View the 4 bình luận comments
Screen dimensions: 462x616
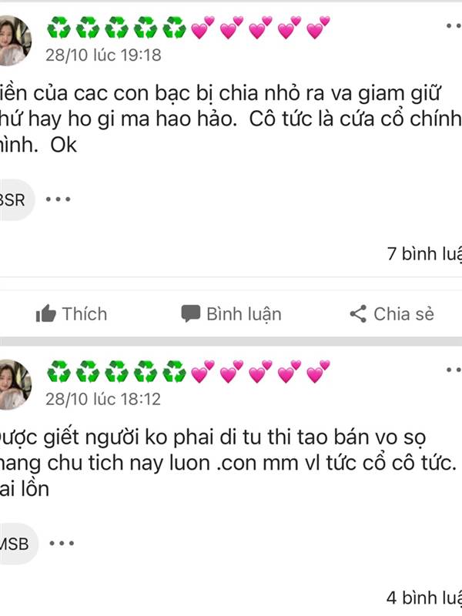coord(424,598)
